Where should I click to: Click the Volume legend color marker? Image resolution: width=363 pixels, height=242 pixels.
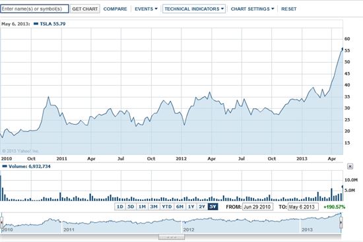[5, 166]
